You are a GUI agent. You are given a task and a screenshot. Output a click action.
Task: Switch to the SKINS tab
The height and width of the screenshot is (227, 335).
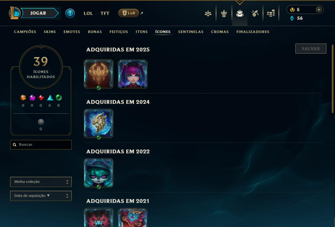[50, 32]
